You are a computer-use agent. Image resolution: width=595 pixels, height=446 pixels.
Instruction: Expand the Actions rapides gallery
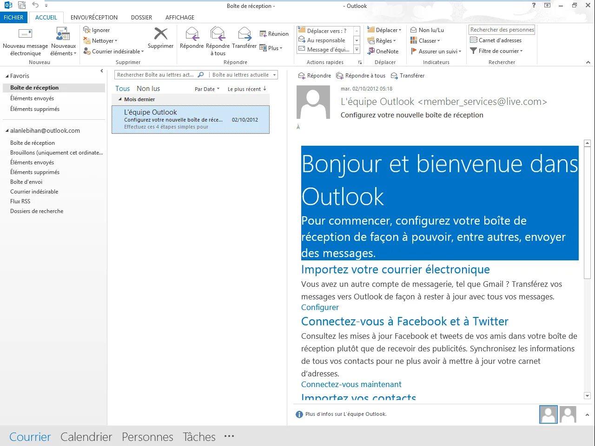point(357,50)
